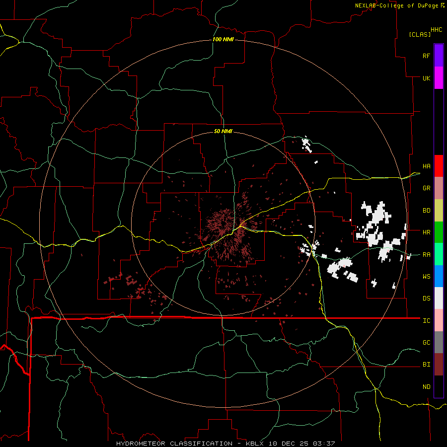
Task: Click the WS legend label
Action: tap(426, 277)
